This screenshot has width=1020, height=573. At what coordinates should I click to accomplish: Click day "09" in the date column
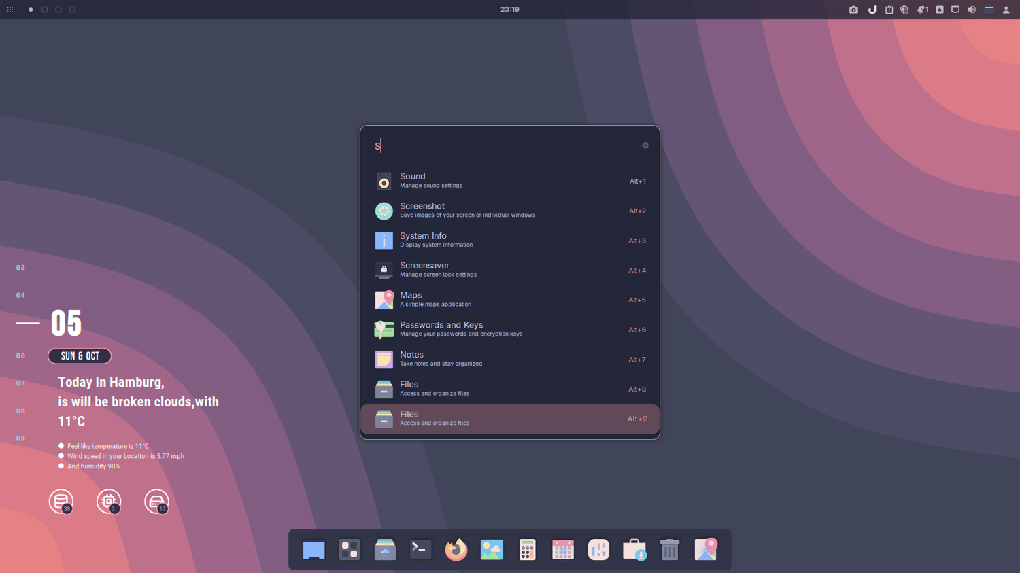20,438
